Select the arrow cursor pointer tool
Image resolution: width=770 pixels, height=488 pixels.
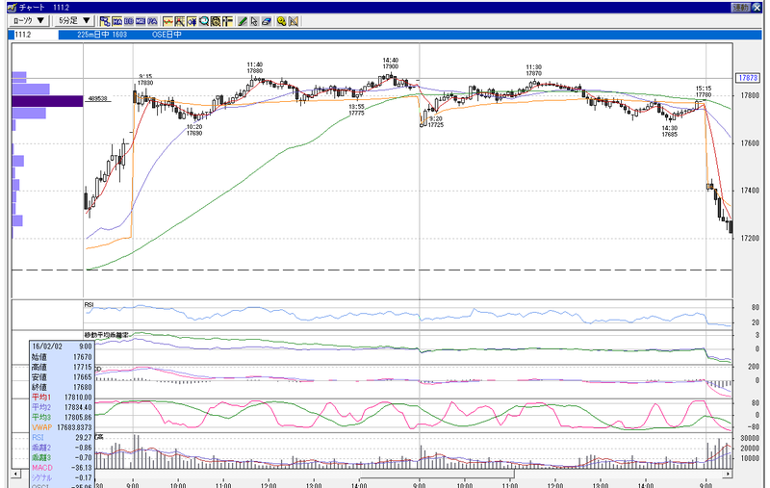(x=254, y=21)
